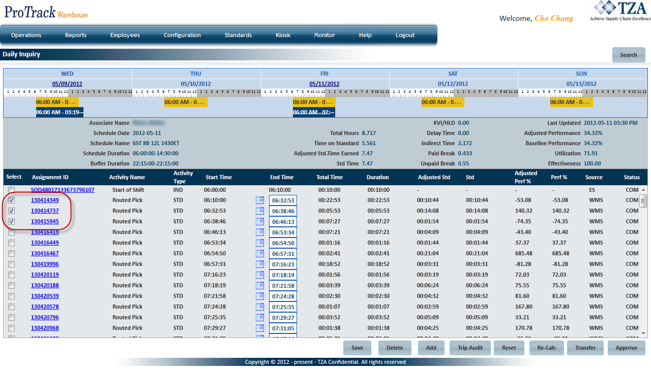Open time picker icon for assignment 130416449
The width and height of the screenshot is (651, 370).
[259, 243]
